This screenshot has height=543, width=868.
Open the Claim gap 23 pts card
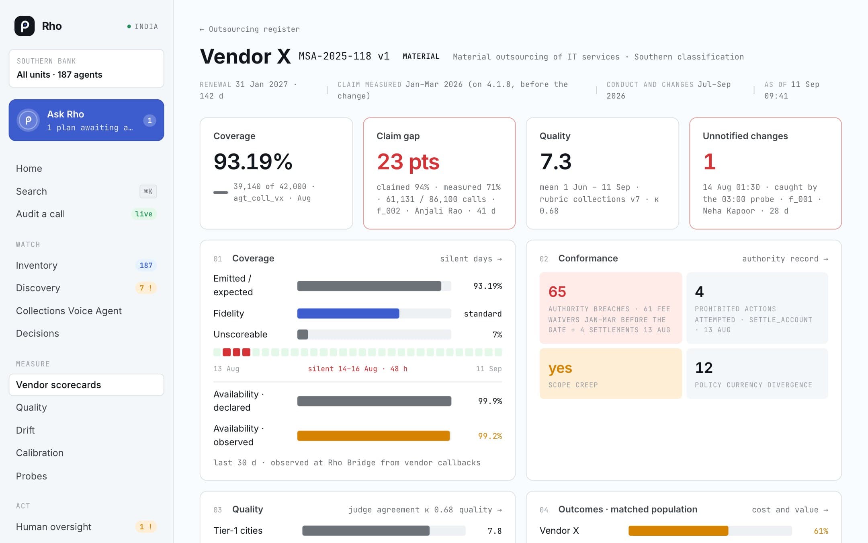(439, 173)
